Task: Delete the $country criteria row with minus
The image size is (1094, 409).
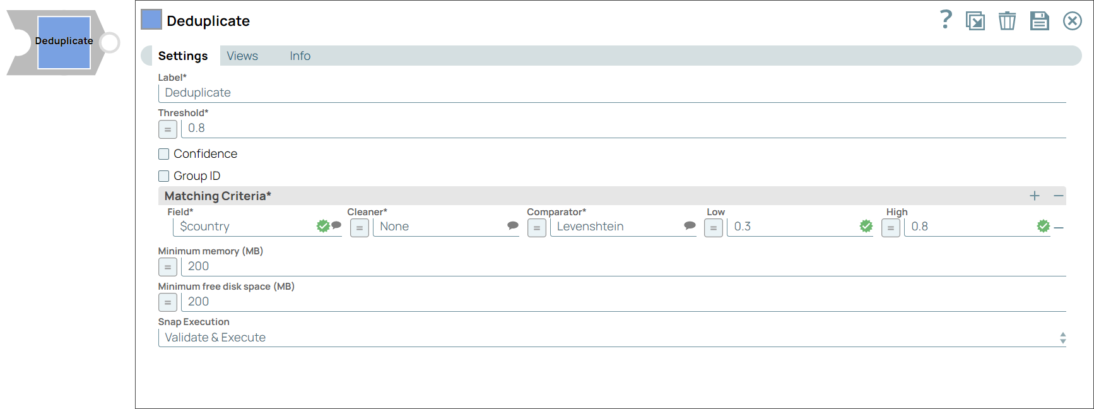Action: click(x=1059, y=227)
